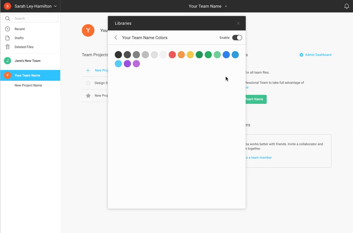This screenshot has height=233, width=353.
Task: Select the red color swatch
Action: (172, 55)
